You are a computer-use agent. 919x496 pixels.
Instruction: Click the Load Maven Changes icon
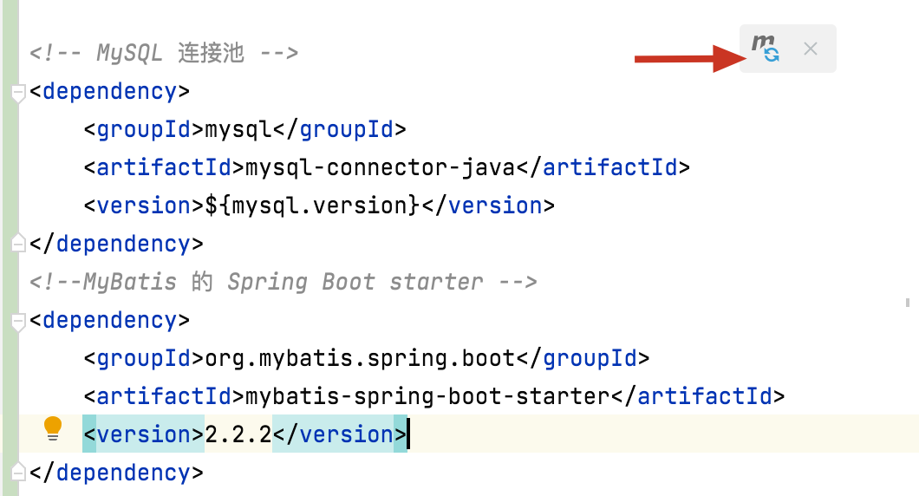766,48
